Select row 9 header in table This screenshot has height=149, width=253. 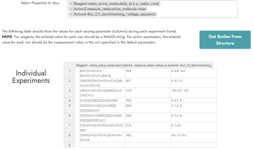click(69, 145)
